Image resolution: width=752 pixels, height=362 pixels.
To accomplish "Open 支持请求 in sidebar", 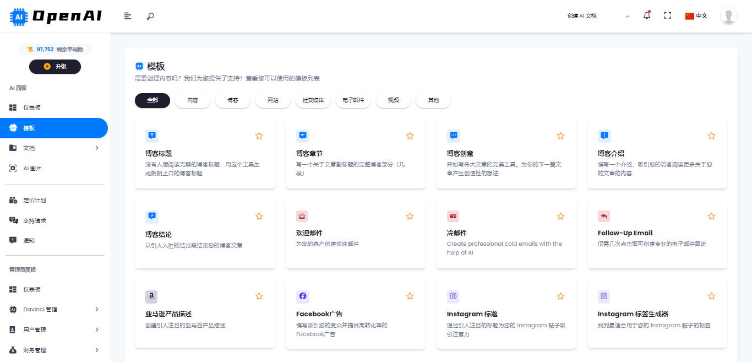I will point(53,220).
